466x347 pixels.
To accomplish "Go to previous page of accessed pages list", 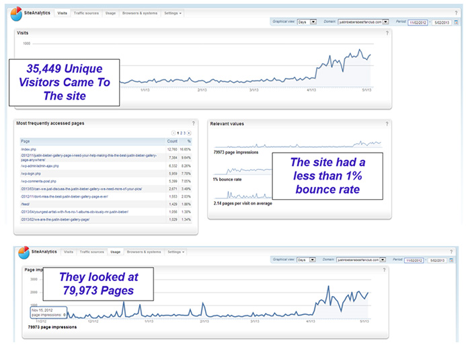I will coord(173,133).
